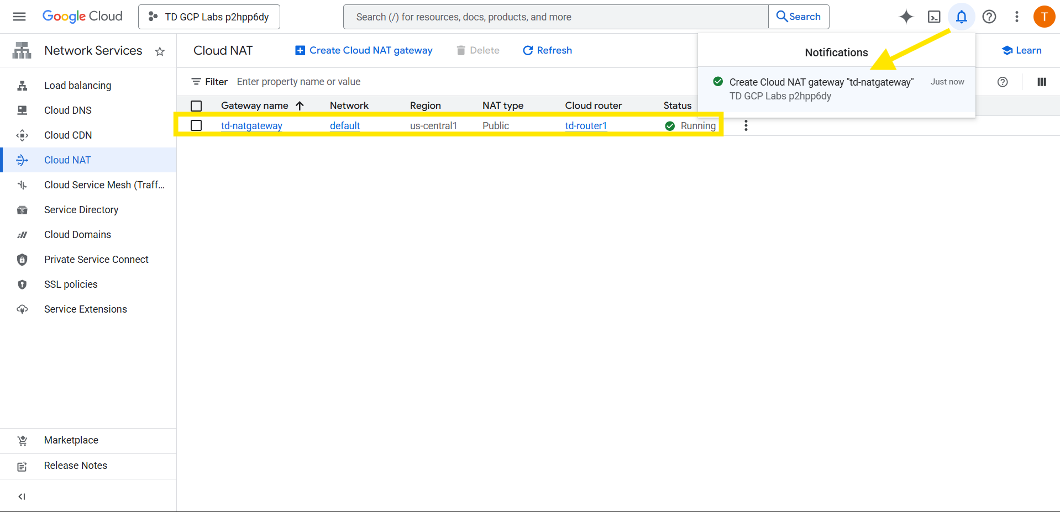Screen dimensions: 1060x512
Task: Open the main navigation hamburger menu
Action: [19, 17]
